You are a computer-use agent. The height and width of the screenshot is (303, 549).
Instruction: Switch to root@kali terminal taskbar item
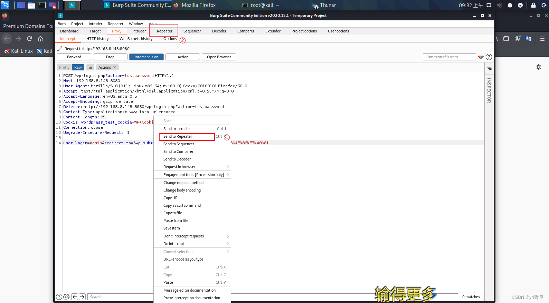[261, 5]
